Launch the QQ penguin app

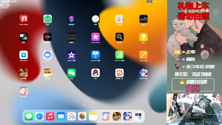95,73
